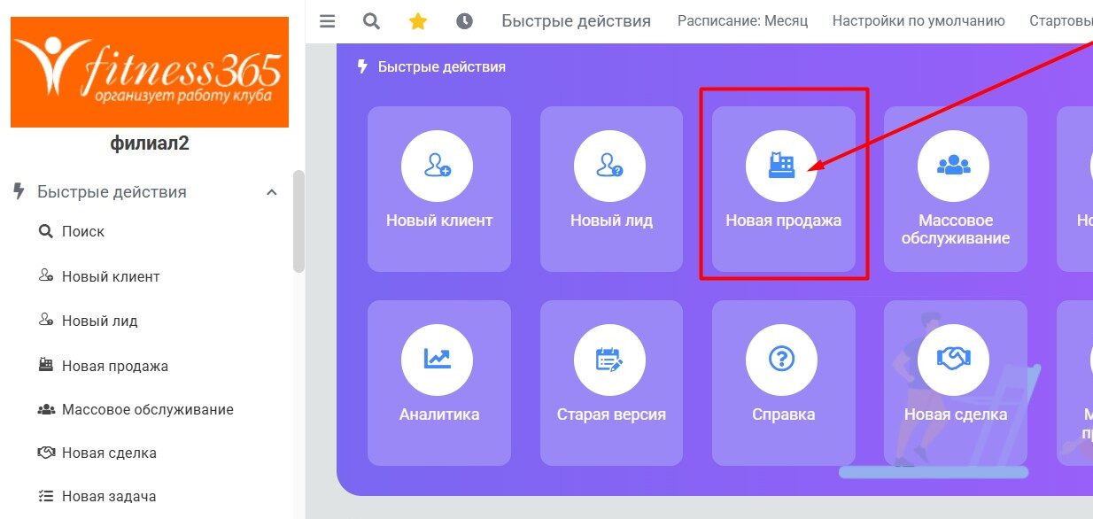Viewport: 1093px width, 519px height.
Task: Click the 'Новая продажа' card label
Action: pyautogui.click(x=784, y=221)
